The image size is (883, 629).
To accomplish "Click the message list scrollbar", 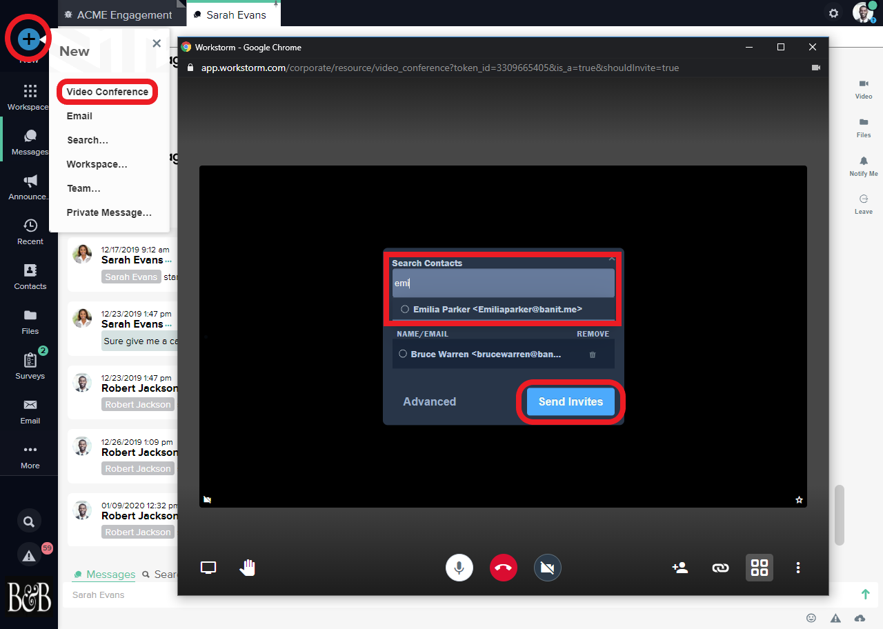I will [x=839, y=515].
